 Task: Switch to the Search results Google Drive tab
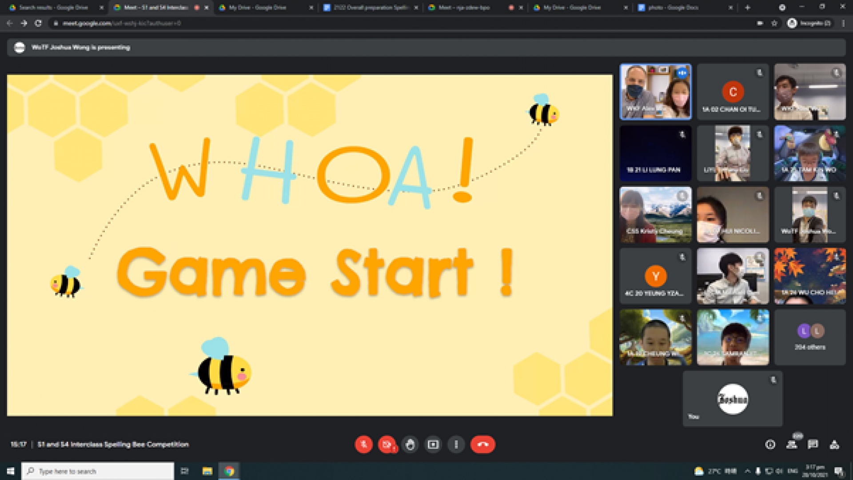tap(53, 8)
